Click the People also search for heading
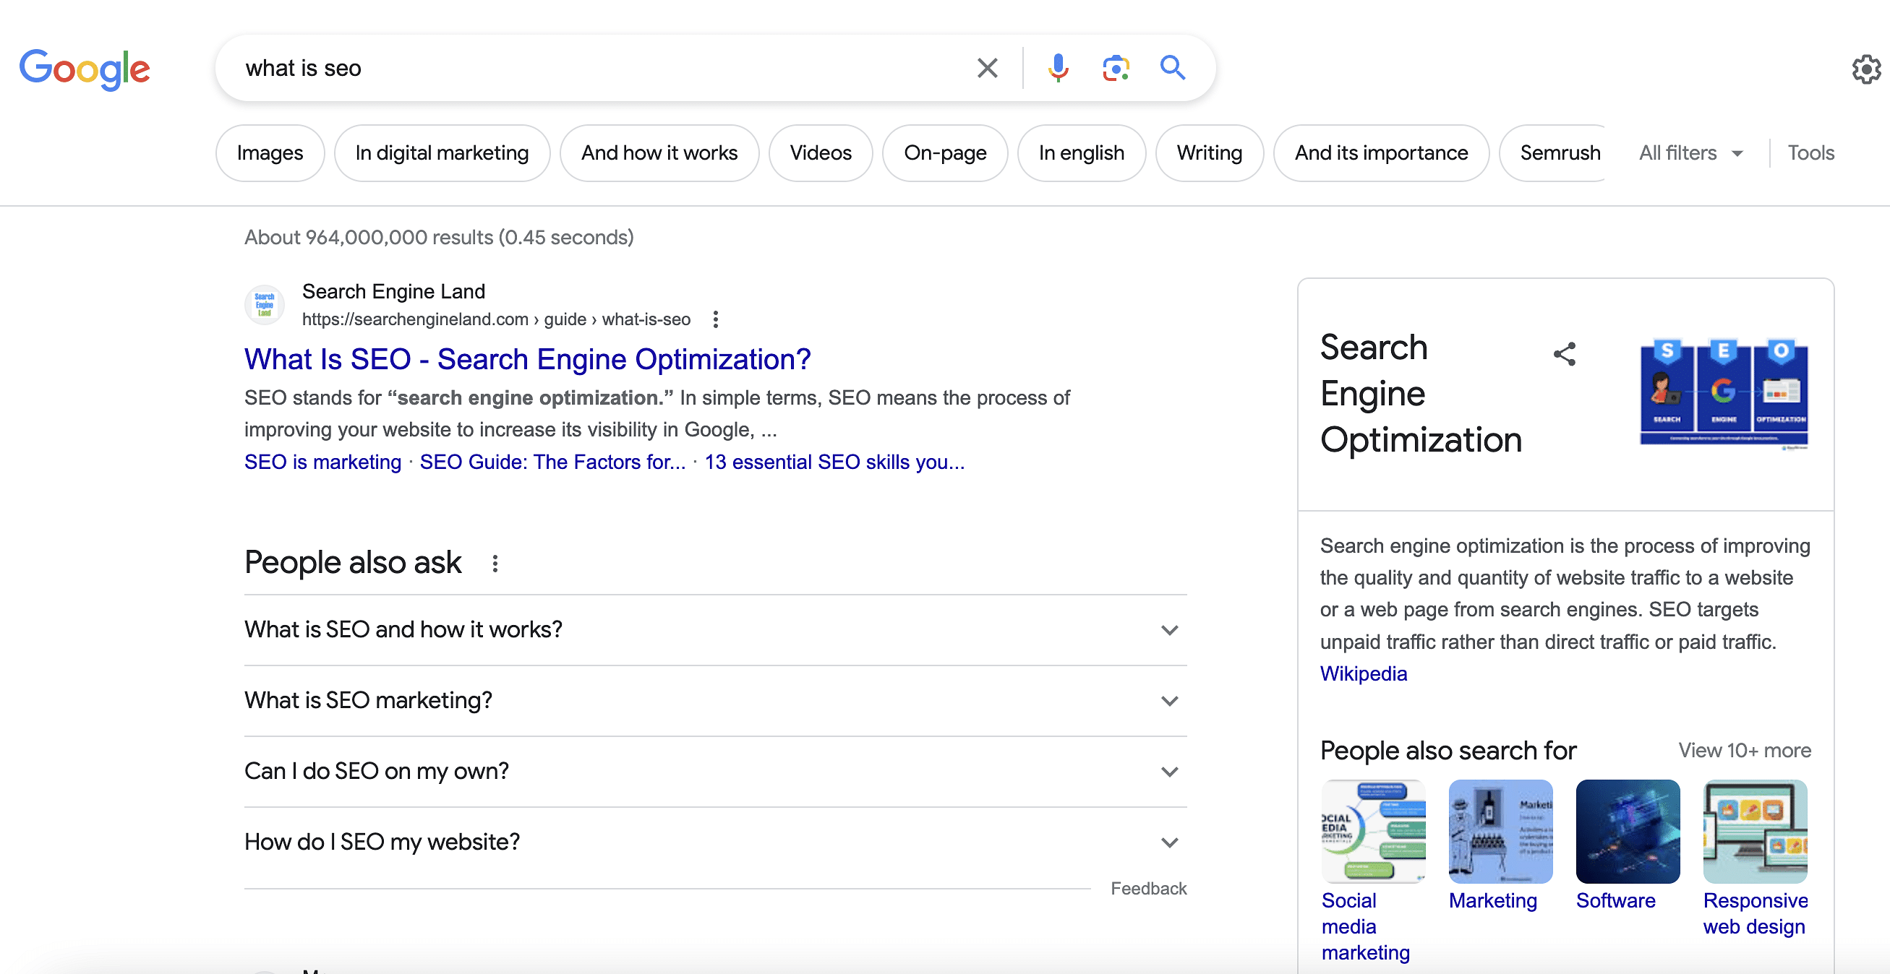Viewport: 1890px width, 974px height. [x=1448, y=750]
